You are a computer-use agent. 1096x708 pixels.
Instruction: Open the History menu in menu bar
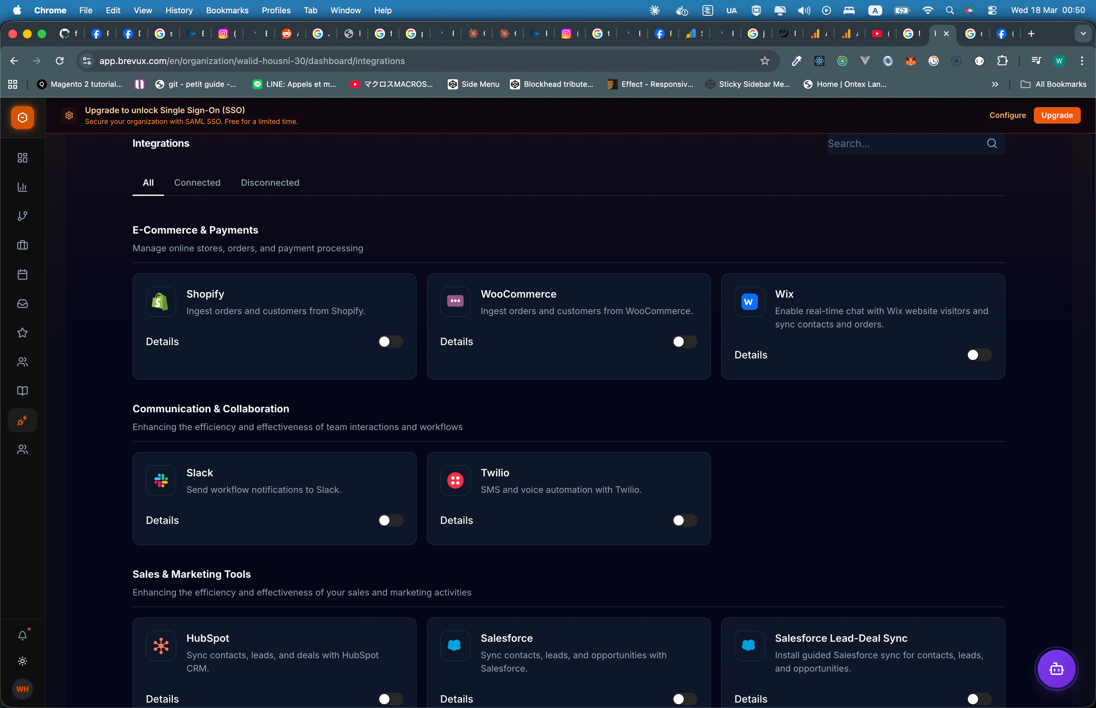point(179,10)
